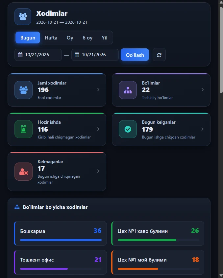Click the Бошкарма count 36
Viewport: 223px width, 278px height.
tap(97, 231)
